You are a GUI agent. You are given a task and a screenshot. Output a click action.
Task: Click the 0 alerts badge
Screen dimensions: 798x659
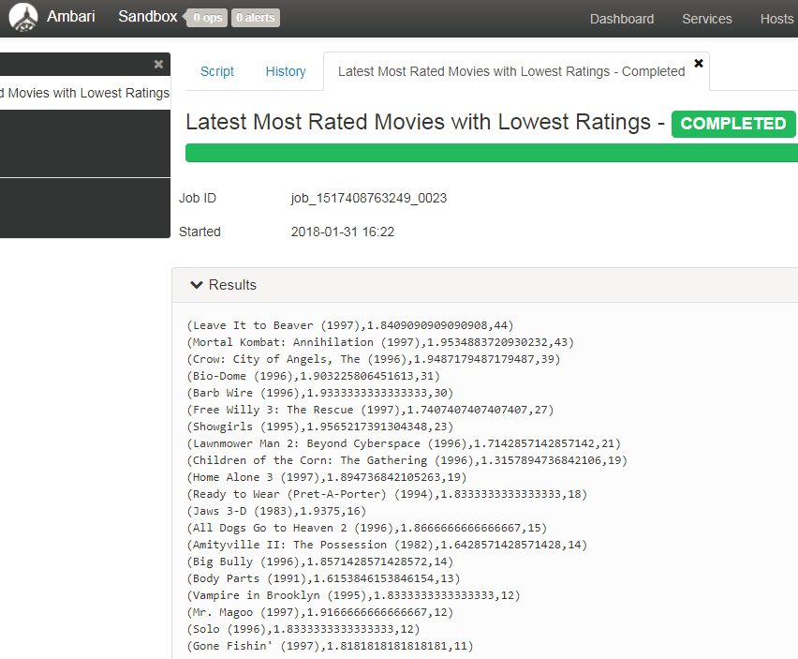(256, 18)
